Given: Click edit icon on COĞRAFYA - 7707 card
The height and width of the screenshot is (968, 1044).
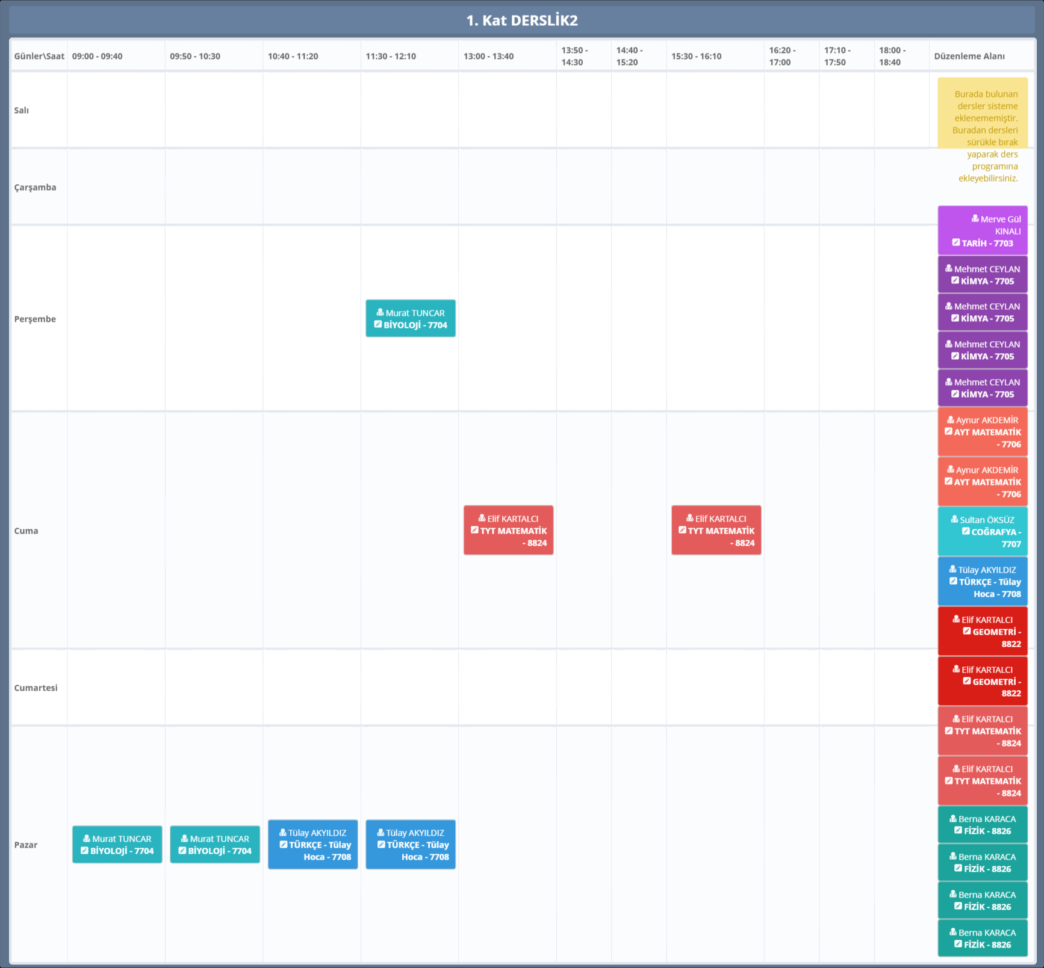Looking at the screenshot, I should pos(966,531).
